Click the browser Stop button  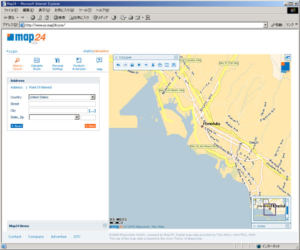click(32, 18)
